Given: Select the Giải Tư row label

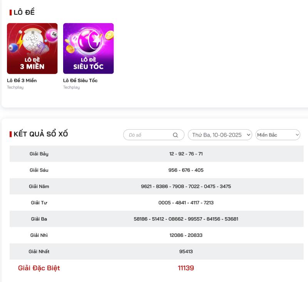Looking at the screenshot, I should pos(39,203).
